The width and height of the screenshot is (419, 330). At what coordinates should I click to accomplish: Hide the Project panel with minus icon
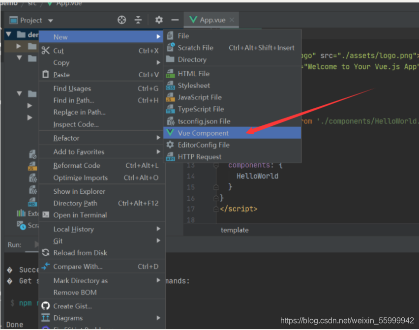175,20
